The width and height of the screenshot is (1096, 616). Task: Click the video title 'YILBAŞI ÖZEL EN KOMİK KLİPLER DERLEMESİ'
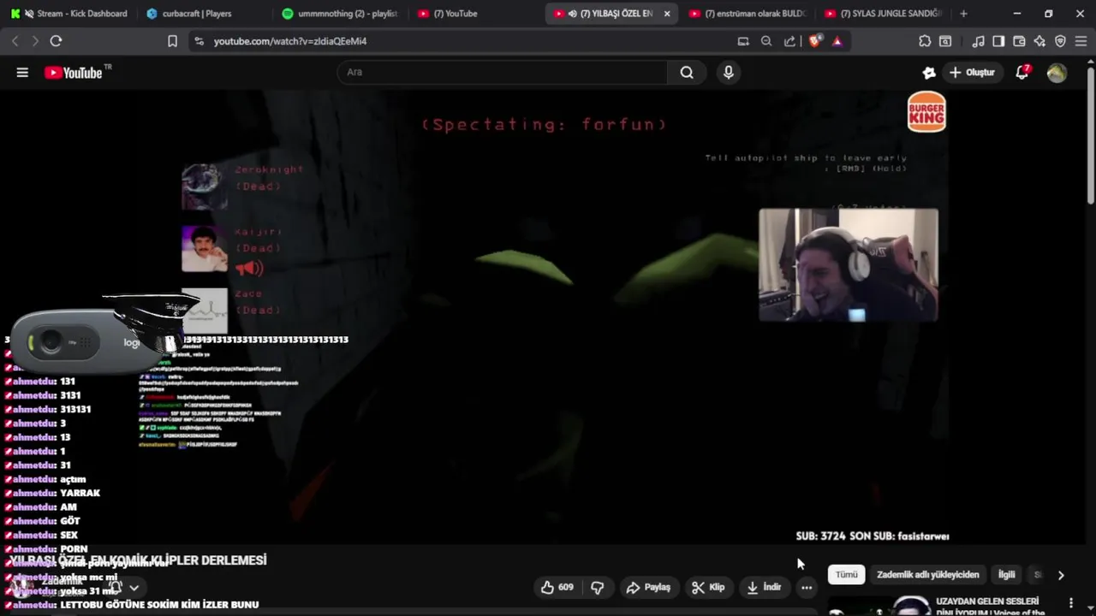(x=138, y=560)
